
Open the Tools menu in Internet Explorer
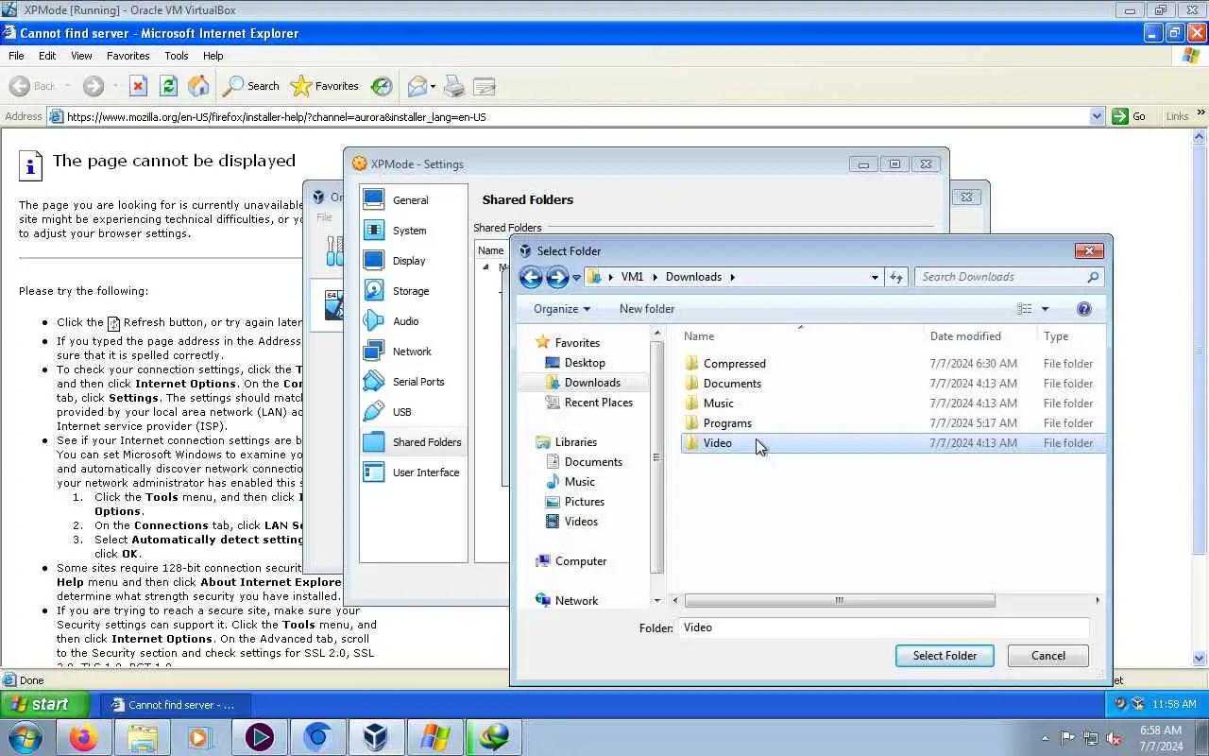tap(177, 56)
